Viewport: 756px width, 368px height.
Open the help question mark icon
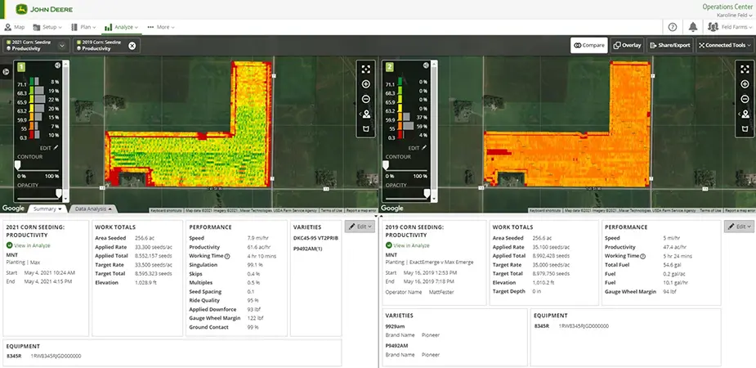(673, 27)
